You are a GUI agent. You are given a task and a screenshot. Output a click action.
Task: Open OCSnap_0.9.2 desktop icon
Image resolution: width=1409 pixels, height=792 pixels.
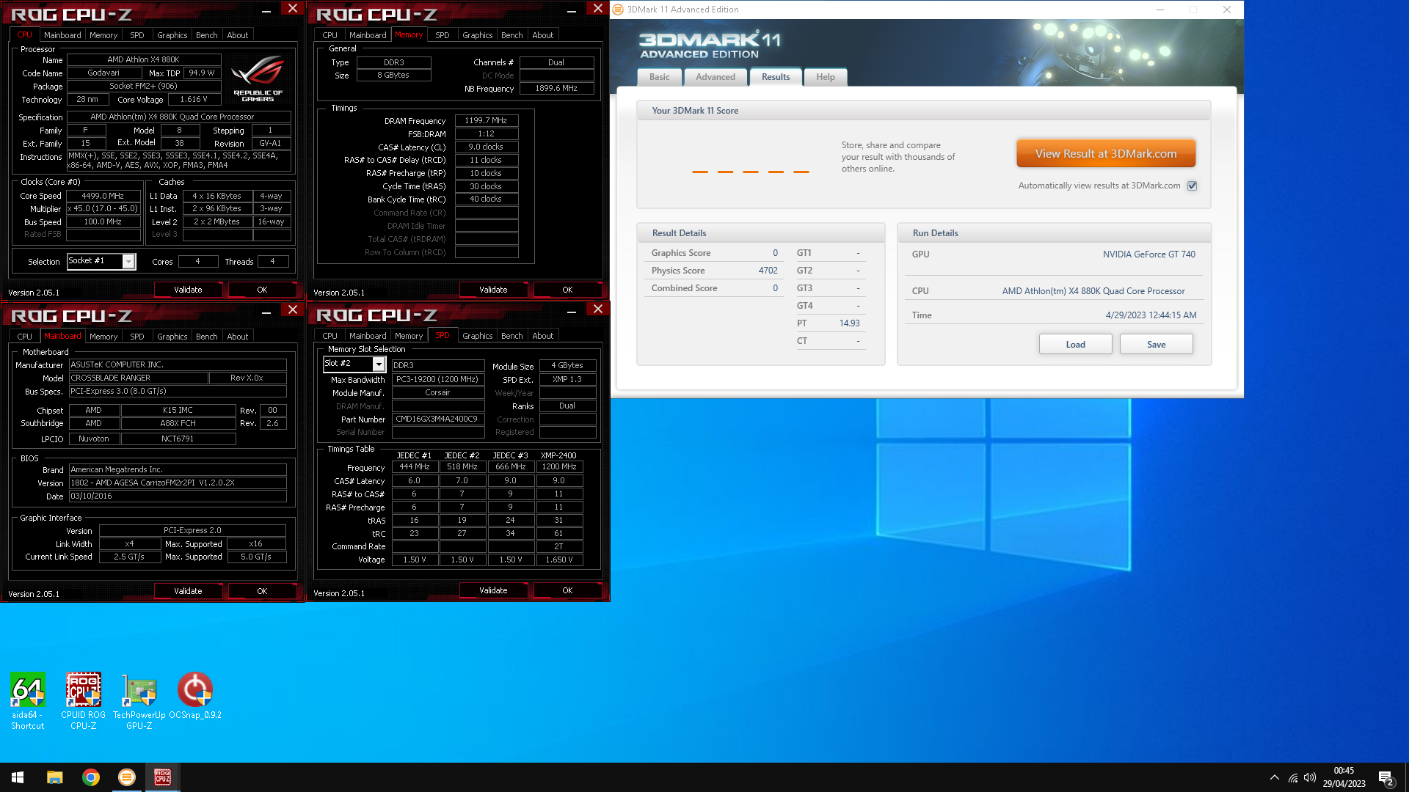tap(195, 697)
